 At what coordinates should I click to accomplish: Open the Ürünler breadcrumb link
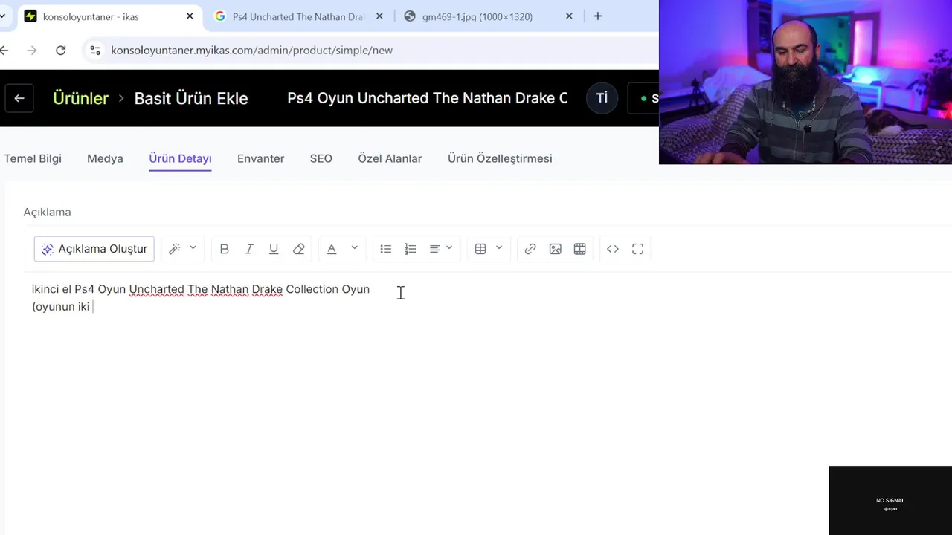coord(80,98)
